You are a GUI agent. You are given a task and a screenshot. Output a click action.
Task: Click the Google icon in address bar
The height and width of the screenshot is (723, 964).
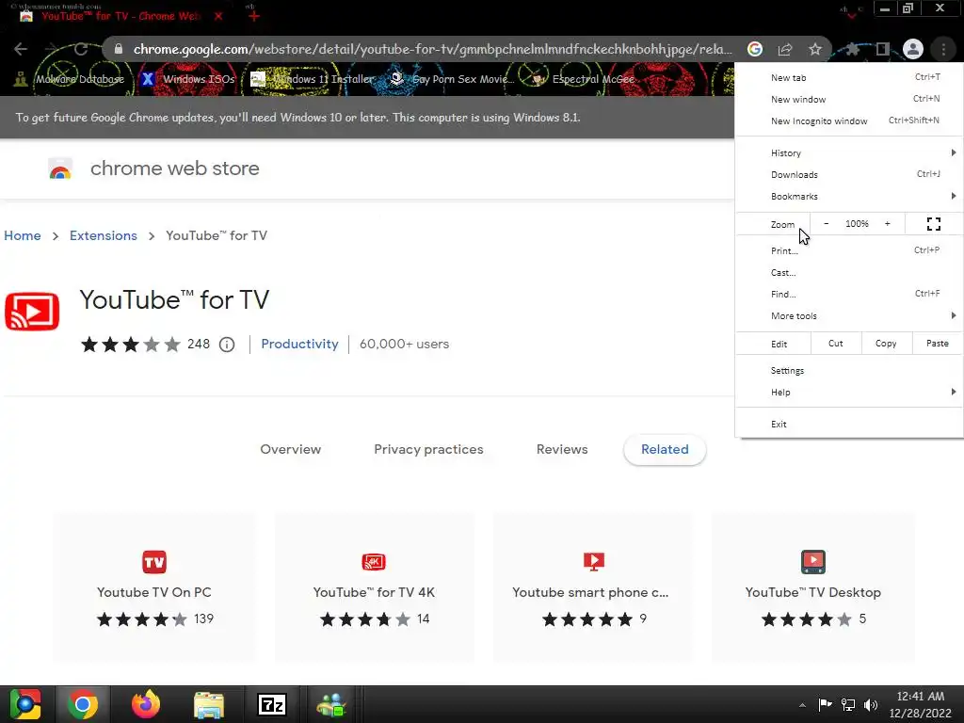[x=755, y=49]
